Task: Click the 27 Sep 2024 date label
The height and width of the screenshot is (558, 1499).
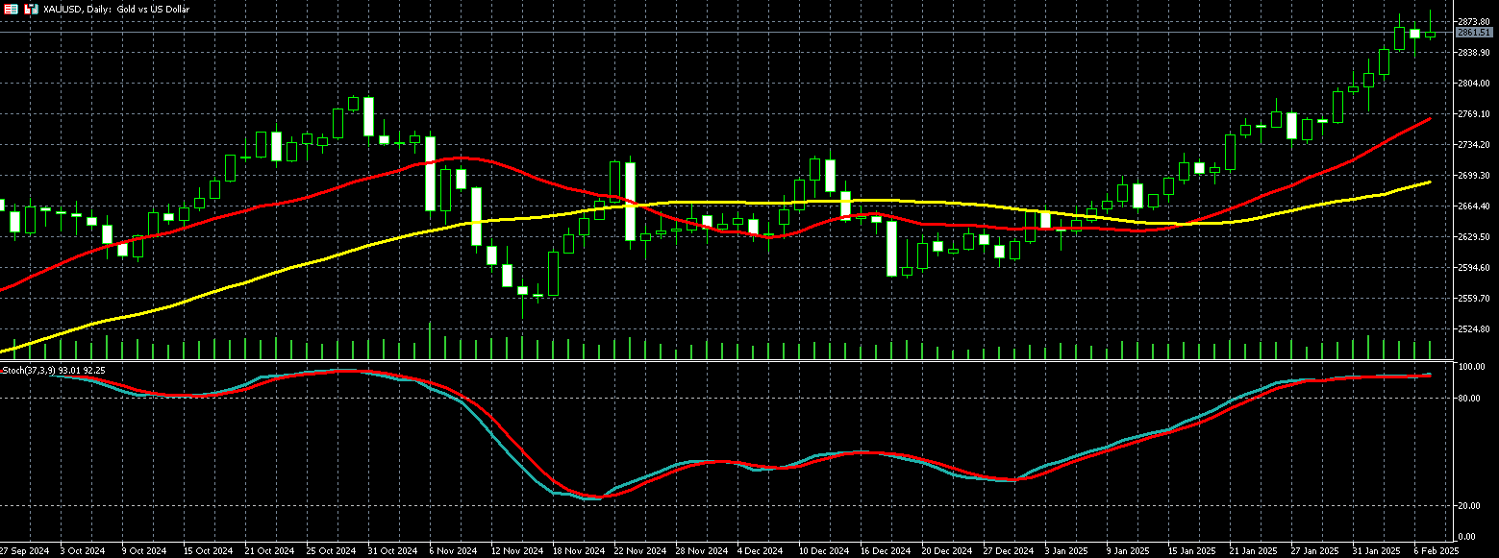Action: pyautogui.click(x=25, y=551)
